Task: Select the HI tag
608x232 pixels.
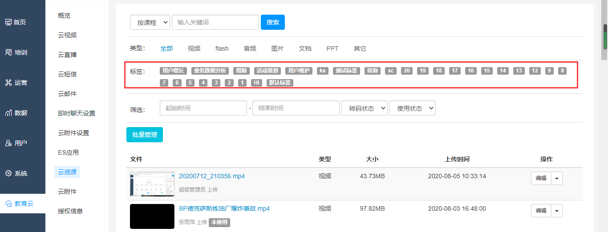Action: (256, 83)
